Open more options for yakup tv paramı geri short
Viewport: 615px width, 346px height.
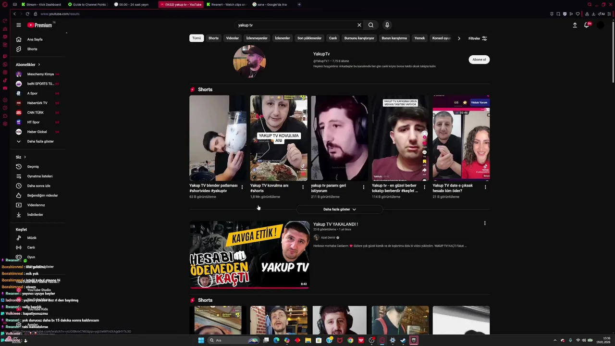[364, 187]
